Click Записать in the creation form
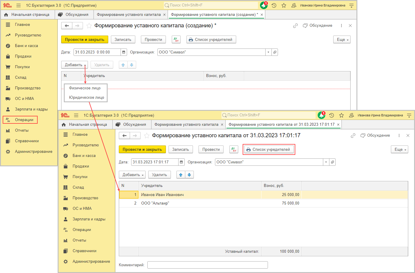Screen dimensions: 415x273 pyautogui.click(x=123, y=40)
